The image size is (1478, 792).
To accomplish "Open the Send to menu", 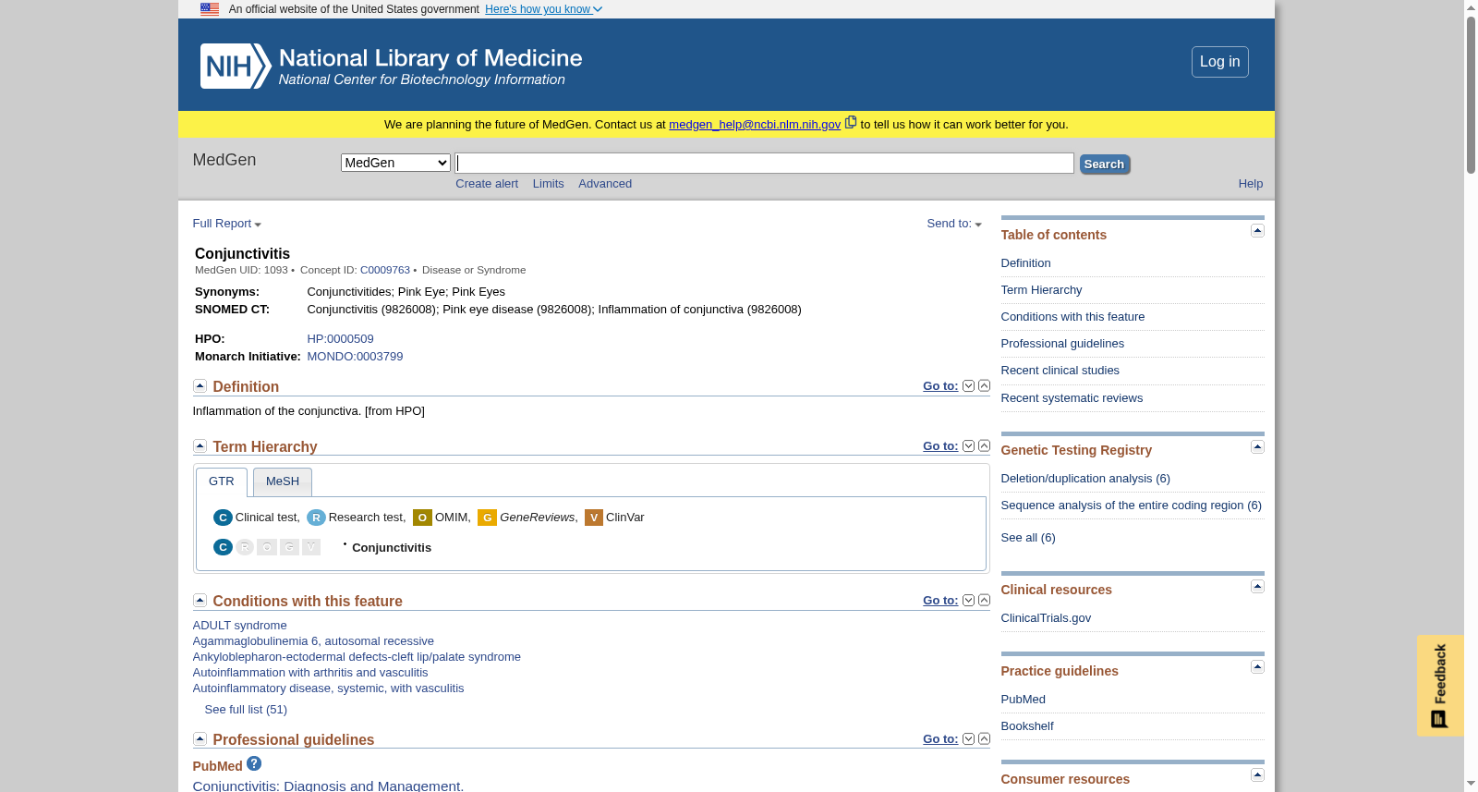I will (x=954, y=224).
